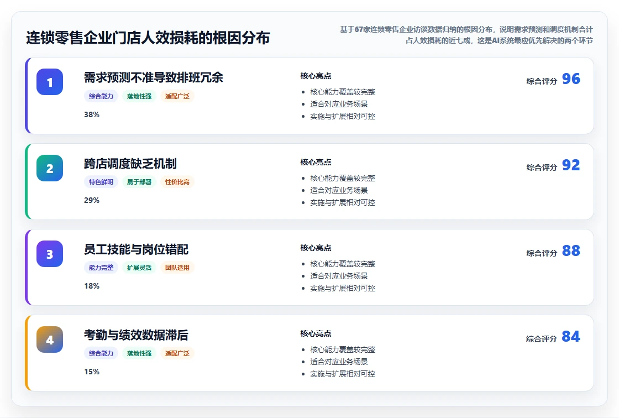Click 核心亮点 heading in 跨店调度 card
The height and width of the screenshot is (418, 619).
coord(316,162)
